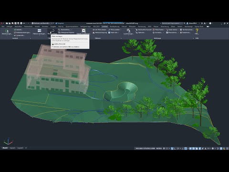Open the Express Tools ribbon tab
Screen dimensions: 229x172
pyautogui.click(x=199, y=26)
